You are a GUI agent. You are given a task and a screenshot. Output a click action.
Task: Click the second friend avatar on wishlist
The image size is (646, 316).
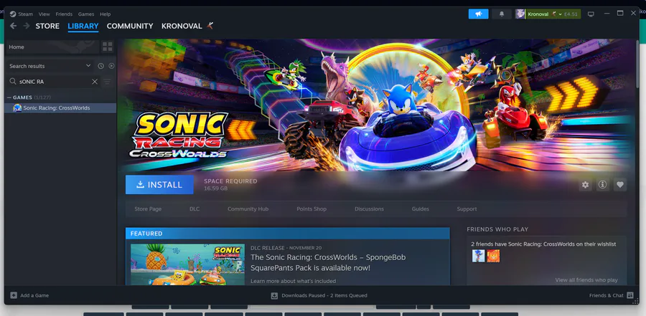(493, 256)
